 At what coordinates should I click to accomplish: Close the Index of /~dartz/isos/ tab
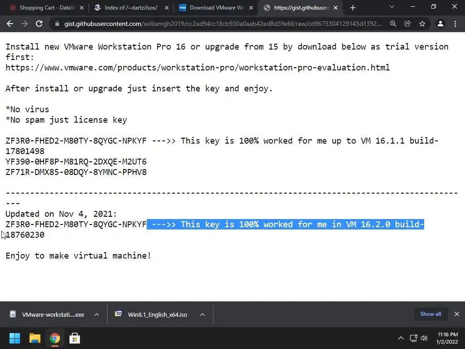pyautogui.click(x=167, y=8)
